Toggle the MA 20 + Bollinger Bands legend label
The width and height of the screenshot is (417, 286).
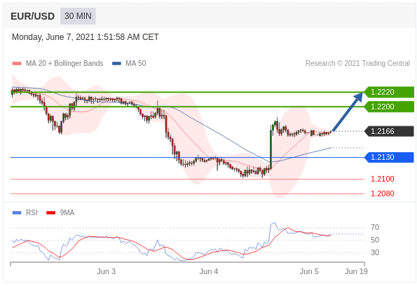click(x=64, y=63)
